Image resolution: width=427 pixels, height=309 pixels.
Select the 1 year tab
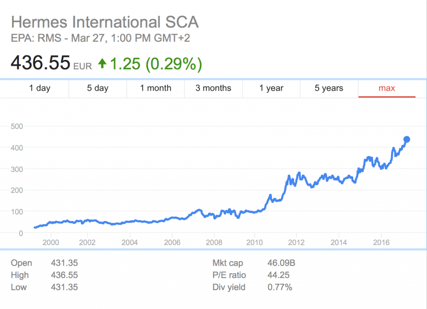pos(271,88)
